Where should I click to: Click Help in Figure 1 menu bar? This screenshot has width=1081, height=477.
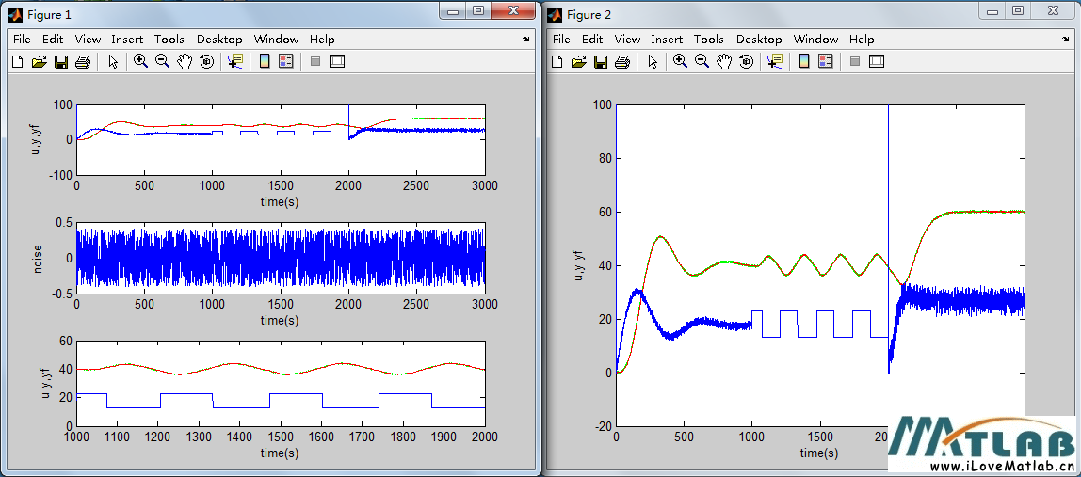(322, 40)
